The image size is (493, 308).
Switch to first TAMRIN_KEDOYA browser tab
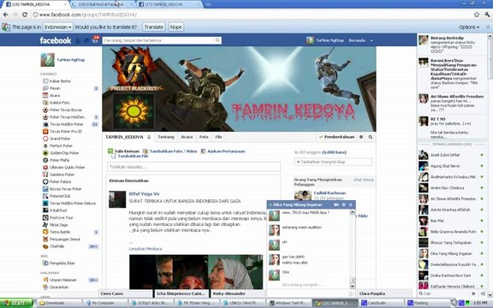coord(34,4)
